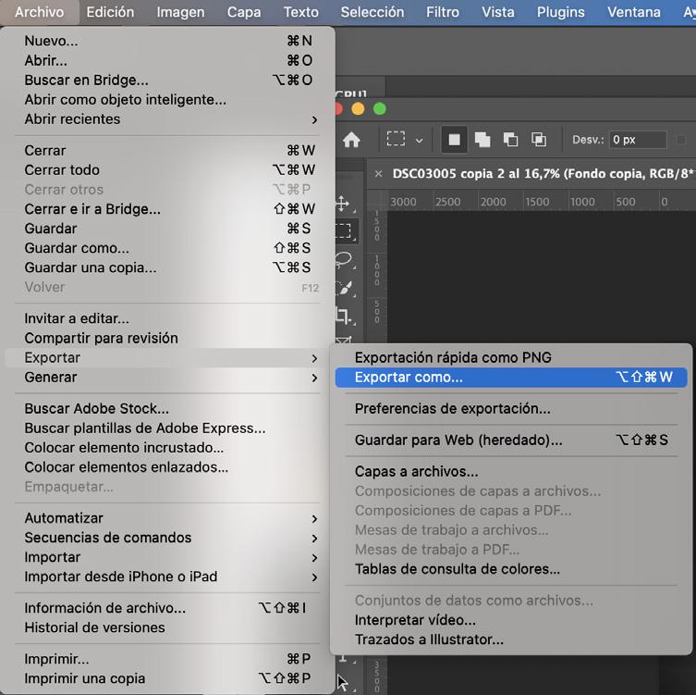Choose Preferencias de exportación...

(511, 408)
